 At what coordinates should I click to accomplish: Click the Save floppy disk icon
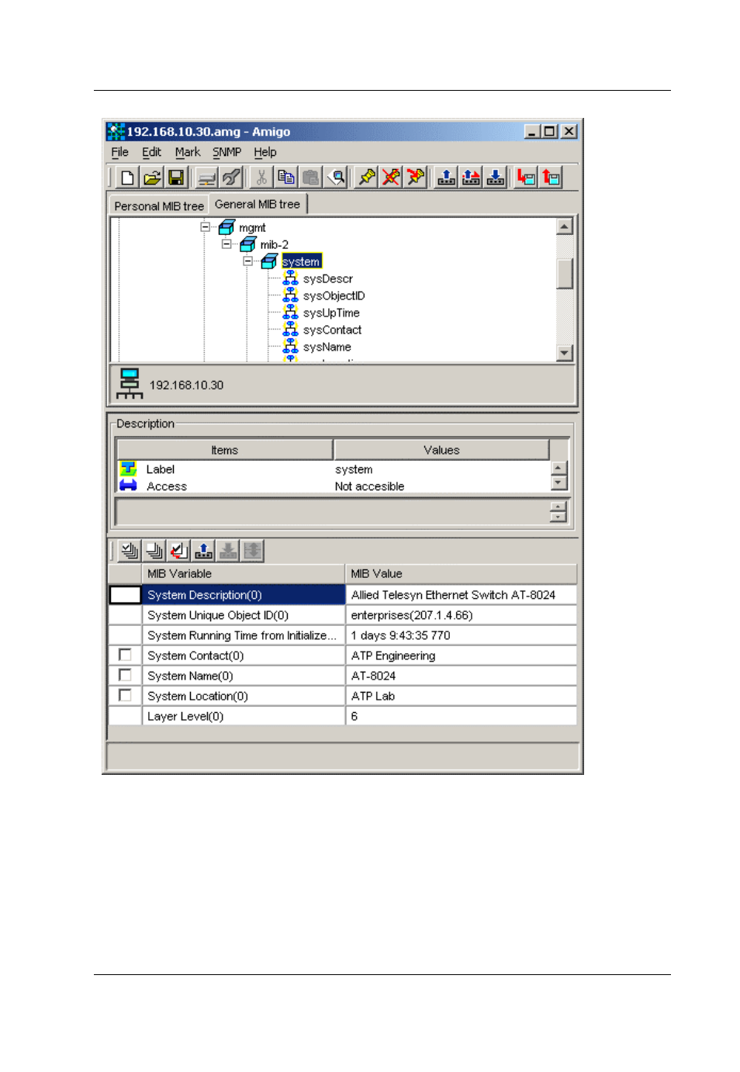pyautogui.click(x=176, y=178)
